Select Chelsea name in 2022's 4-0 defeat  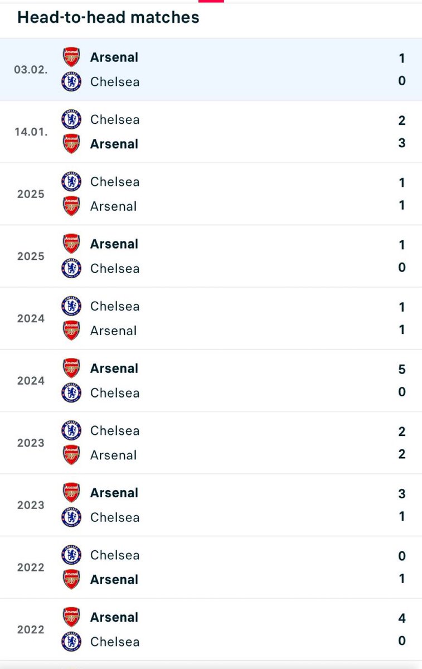pyautogui.click(x=115, y=642)
